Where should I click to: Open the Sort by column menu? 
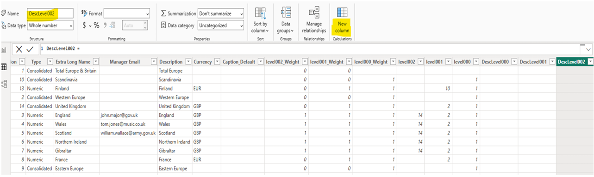click(260, 20)
